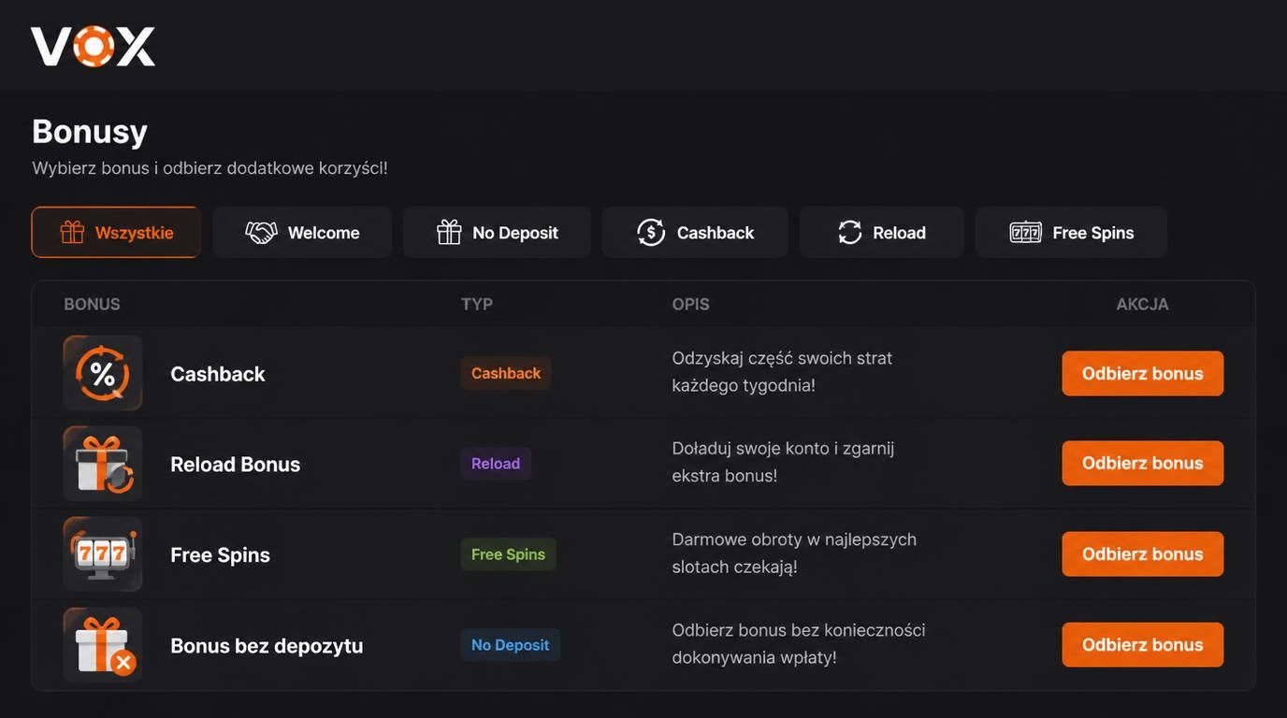This screenshot has height=718, width=1287.
Task: Open the No Deposit filter tab
Action: 497,232
